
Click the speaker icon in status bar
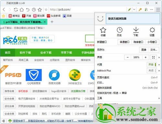4,121
